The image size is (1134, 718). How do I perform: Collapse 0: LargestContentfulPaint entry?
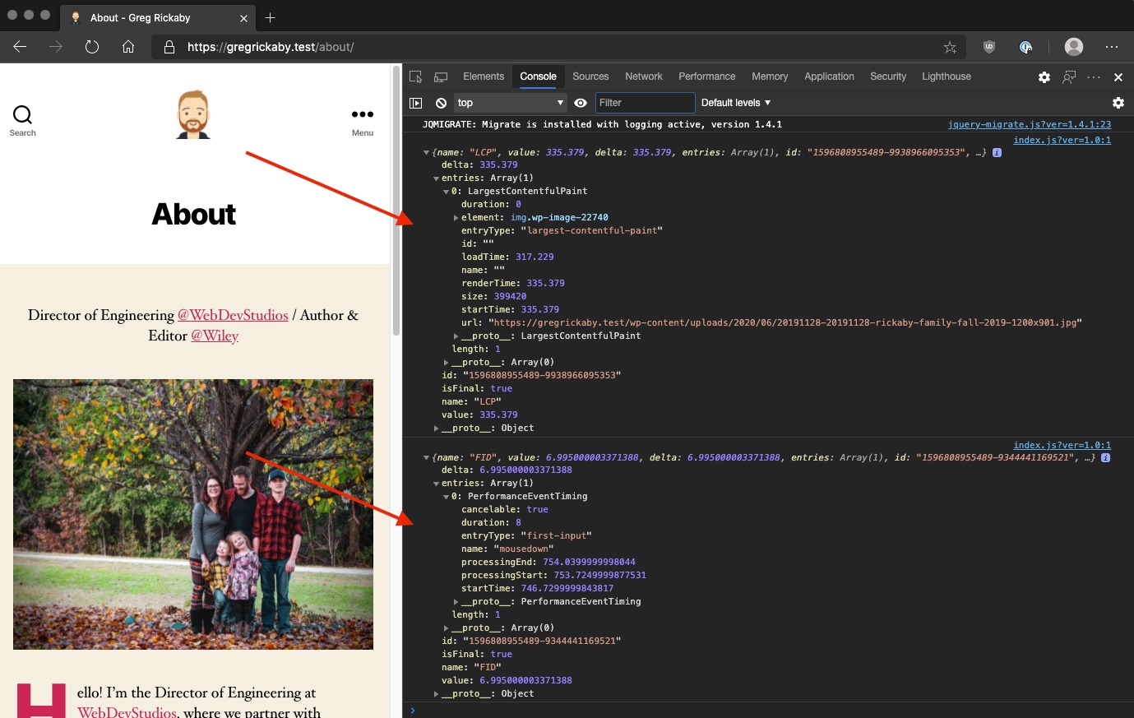point(446,192)
